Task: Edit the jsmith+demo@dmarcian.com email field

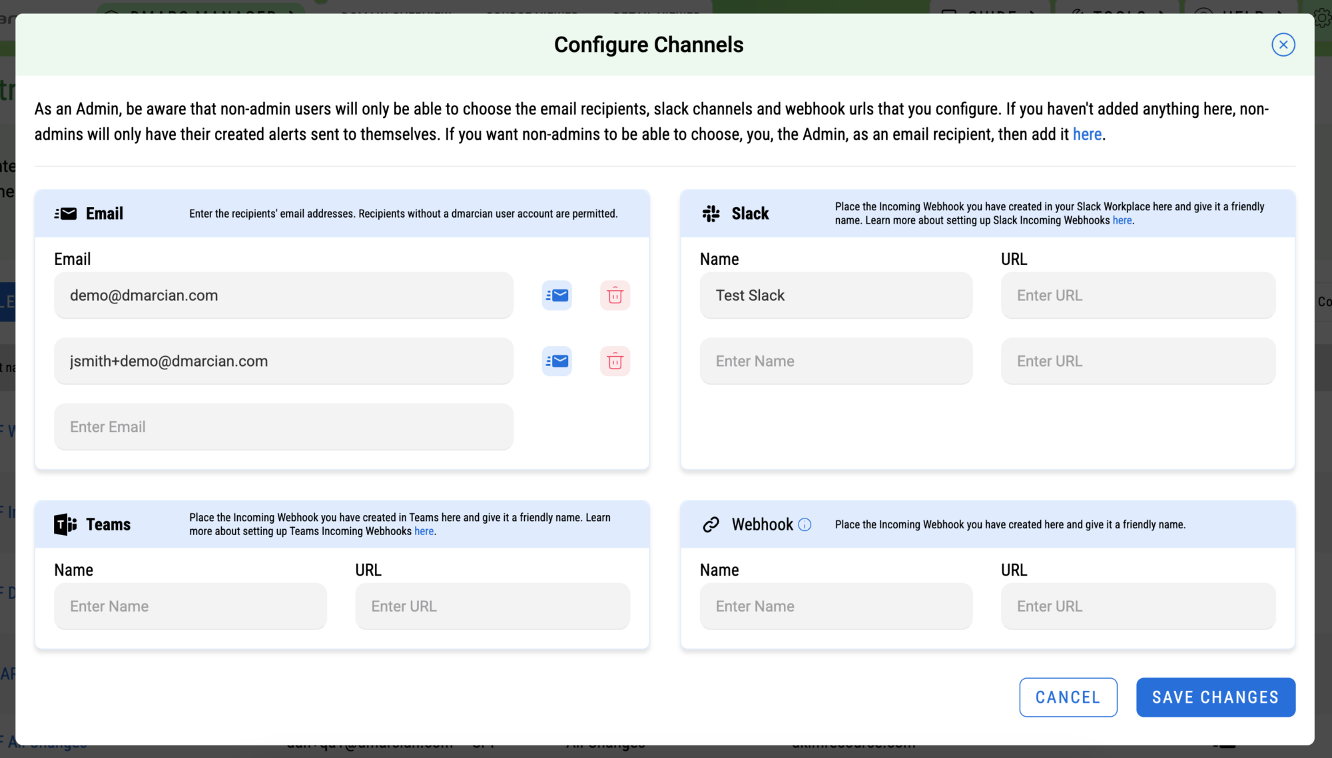Action: click(x=284, y=361)
